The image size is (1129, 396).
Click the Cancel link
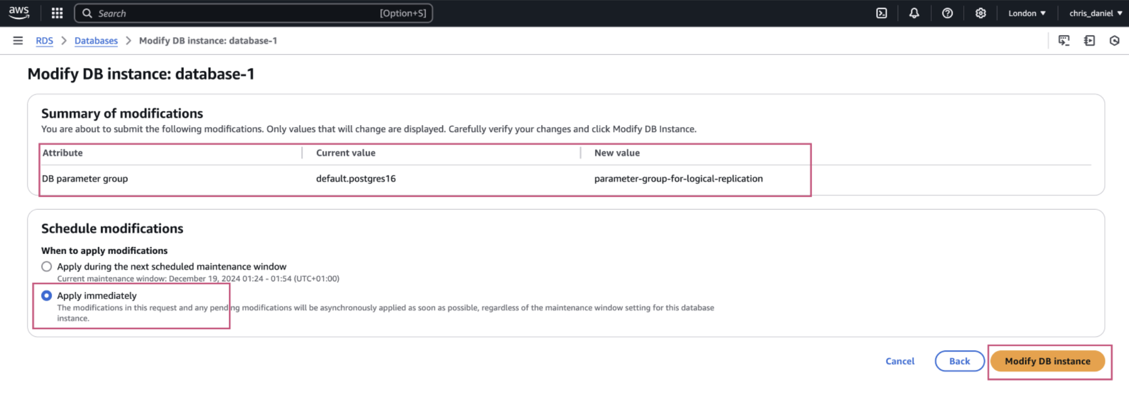(900, 361)
